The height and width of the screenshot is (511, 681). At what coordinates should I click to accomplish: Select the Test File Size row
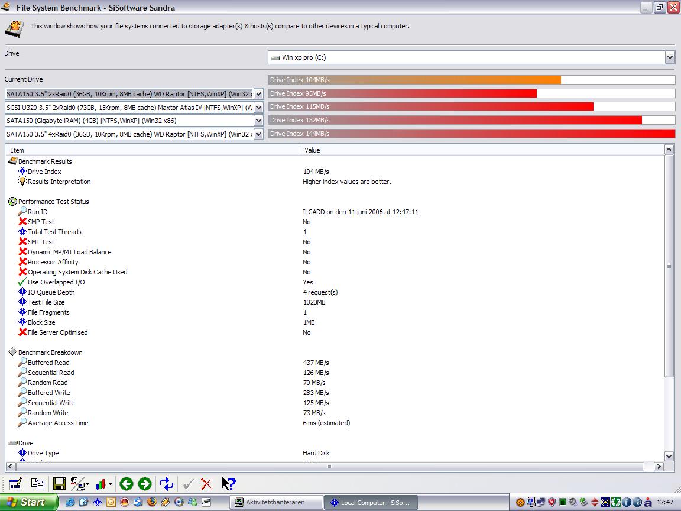335,302
